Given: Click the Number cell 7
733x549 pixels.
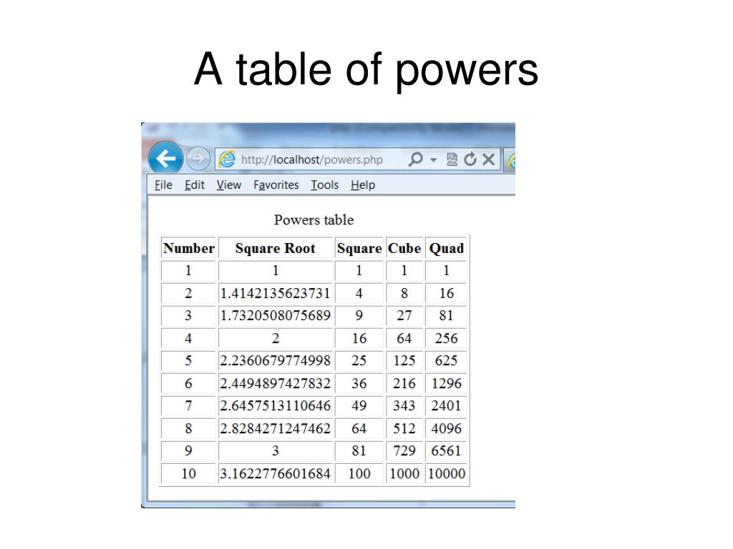Looking at the screenshot, I should coord(188,406).
